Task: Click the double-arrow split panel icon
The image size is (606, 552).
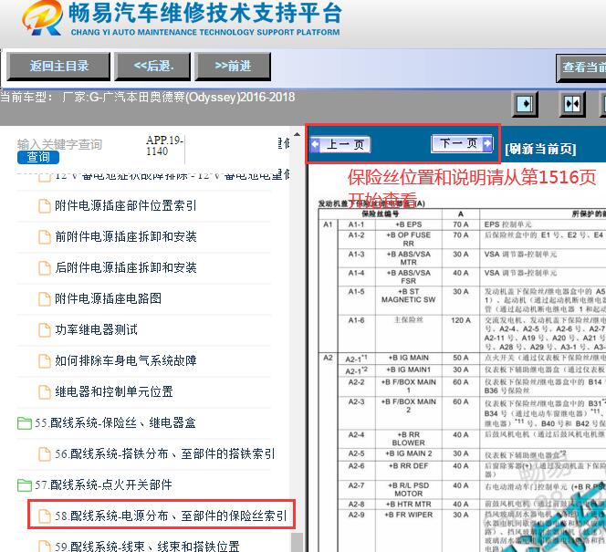Action: click(572, 103)
